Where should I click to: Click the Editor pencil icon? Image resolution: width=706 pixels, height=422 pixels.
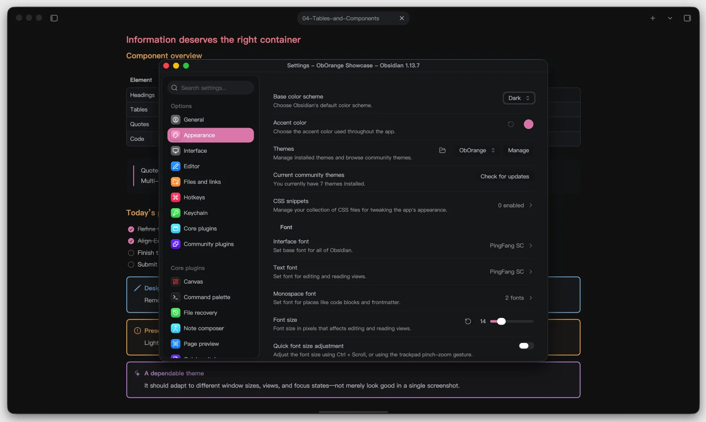(x=176, y=166)
